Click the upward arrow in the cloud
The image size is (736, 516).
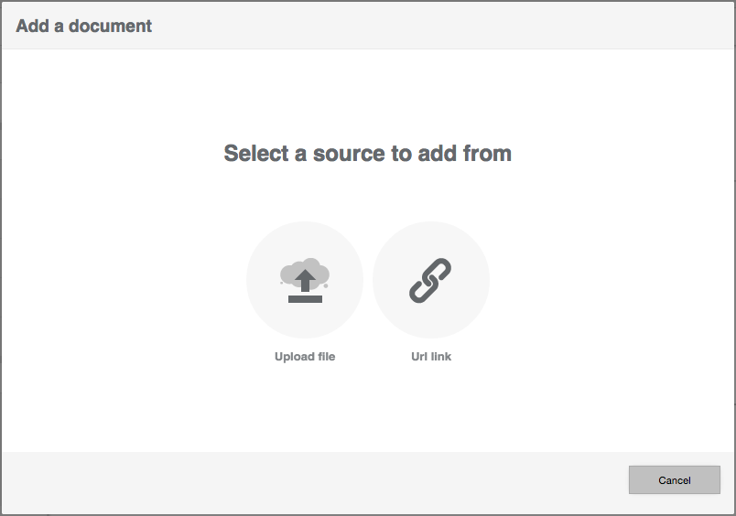[305, 279]
